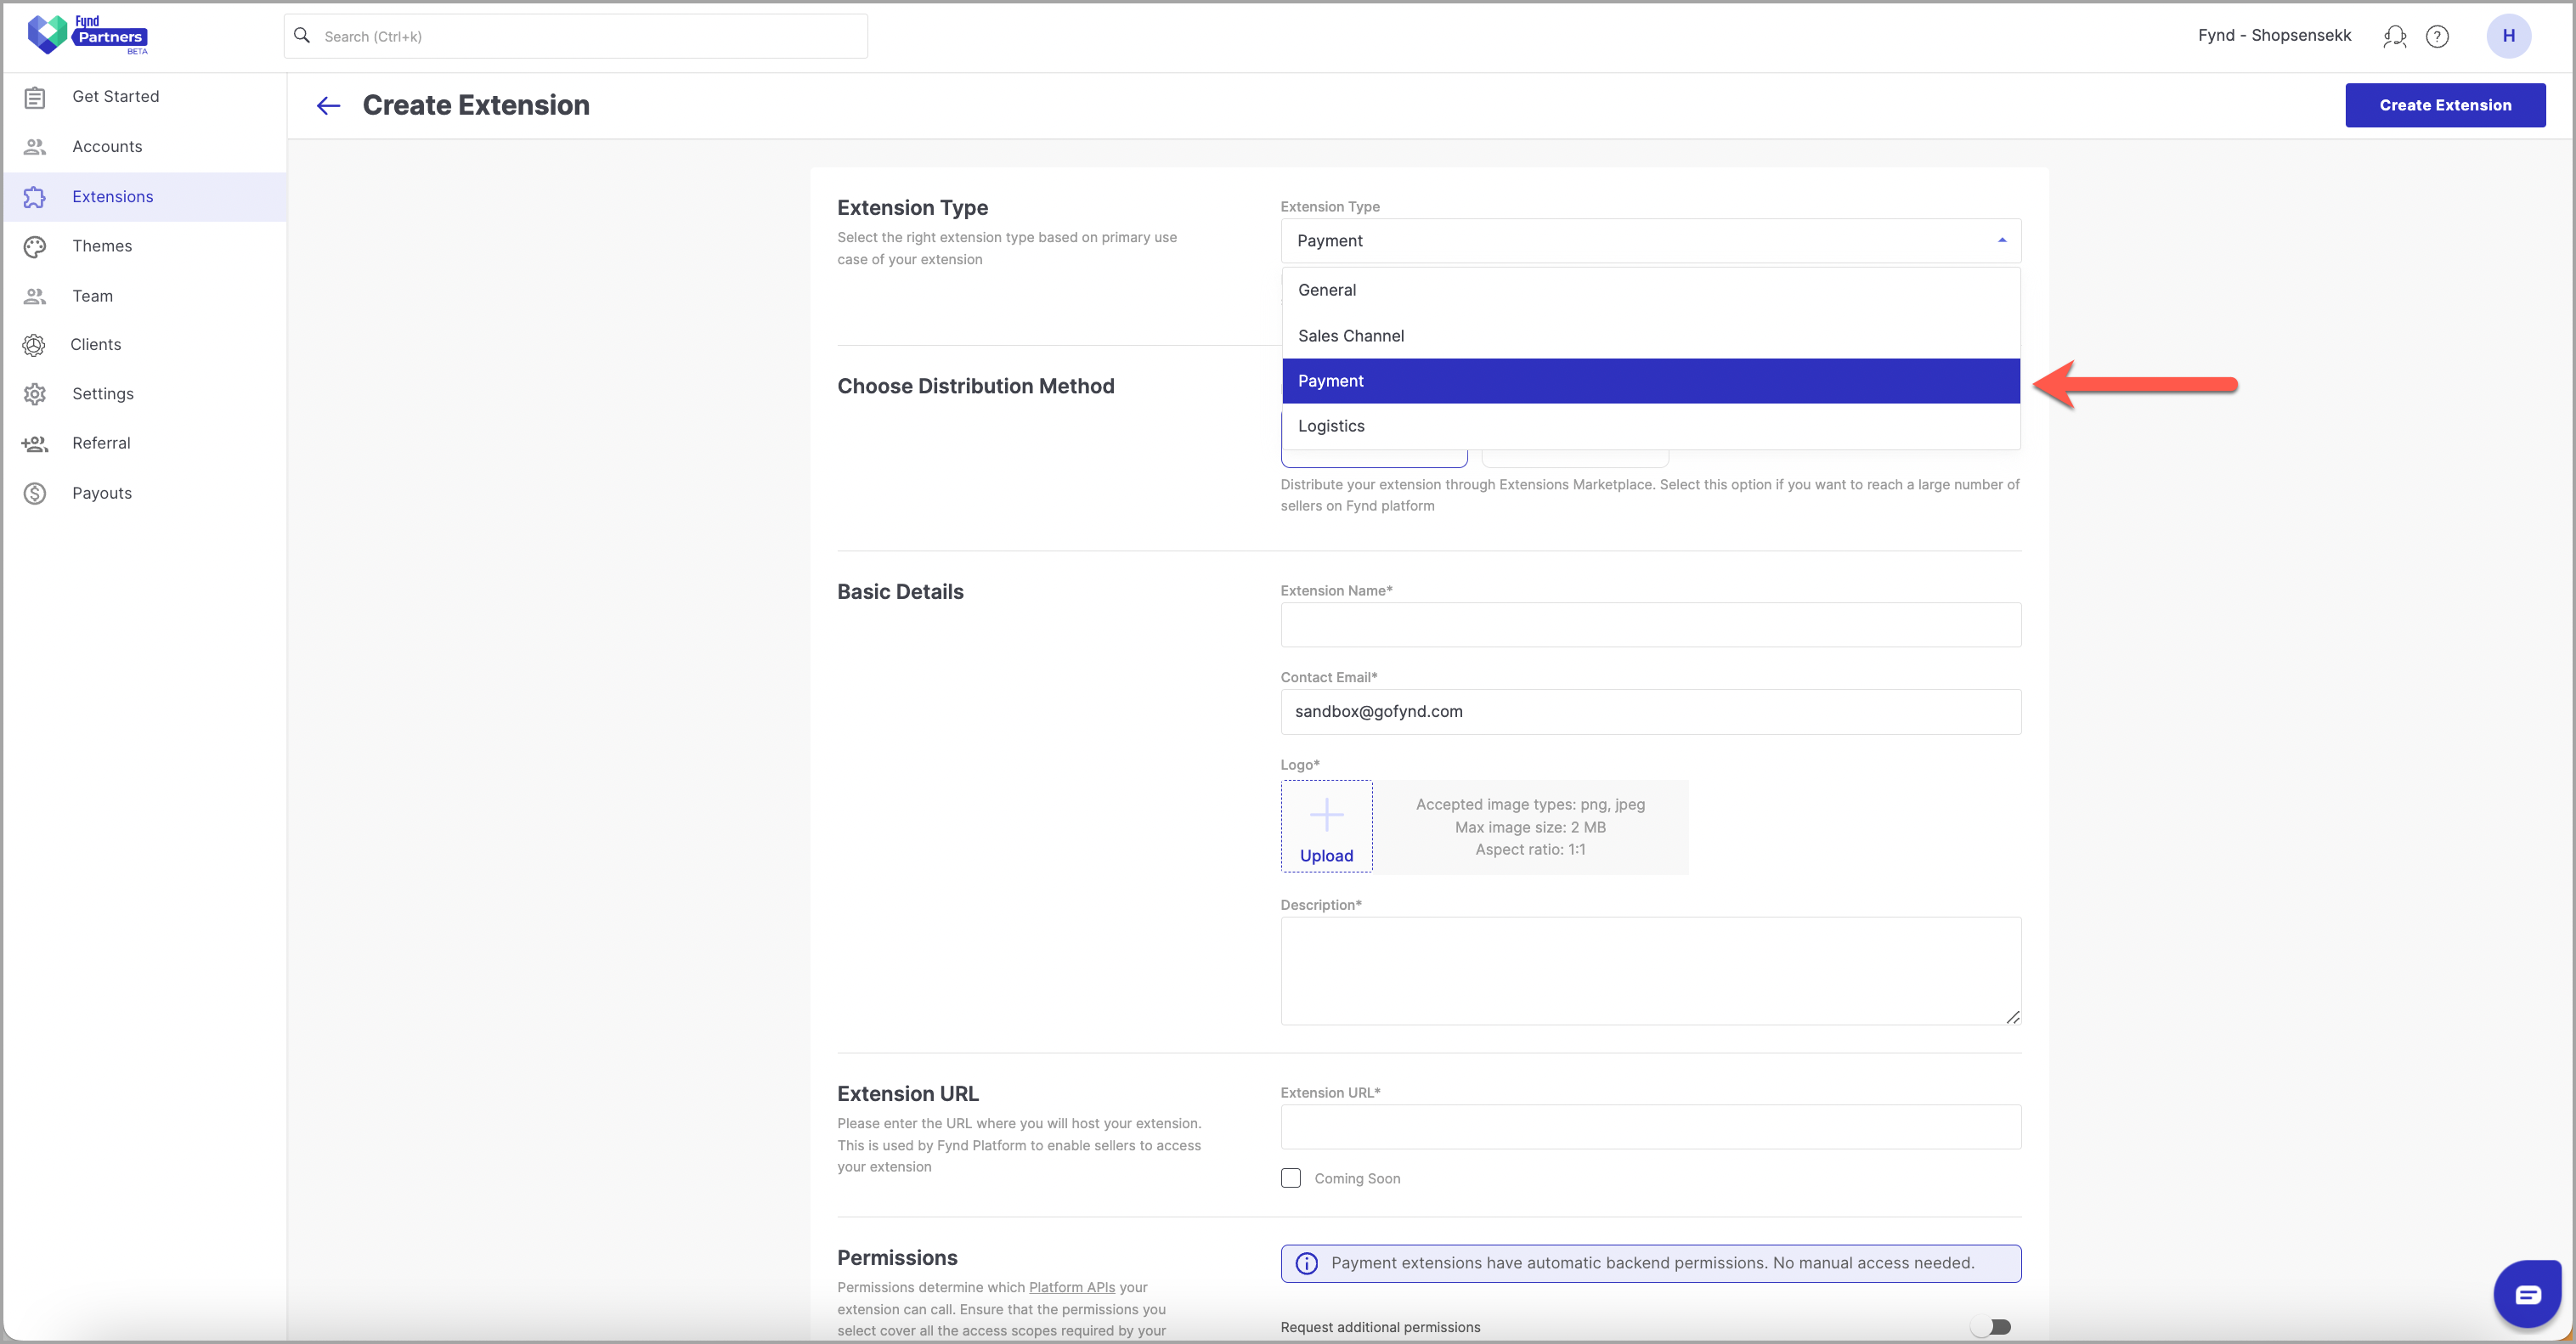Click the Get Started clipboard icon
This screenshot has height=1344, width=2576.
35,97
